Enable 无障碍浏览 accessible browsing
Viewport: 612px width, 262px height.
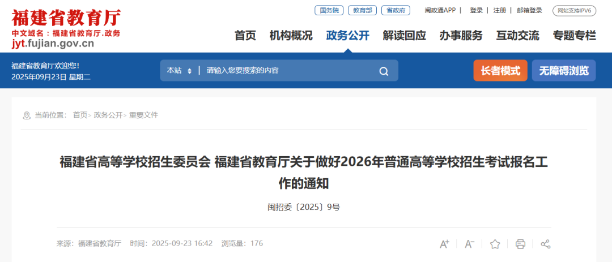click(564, 71)
